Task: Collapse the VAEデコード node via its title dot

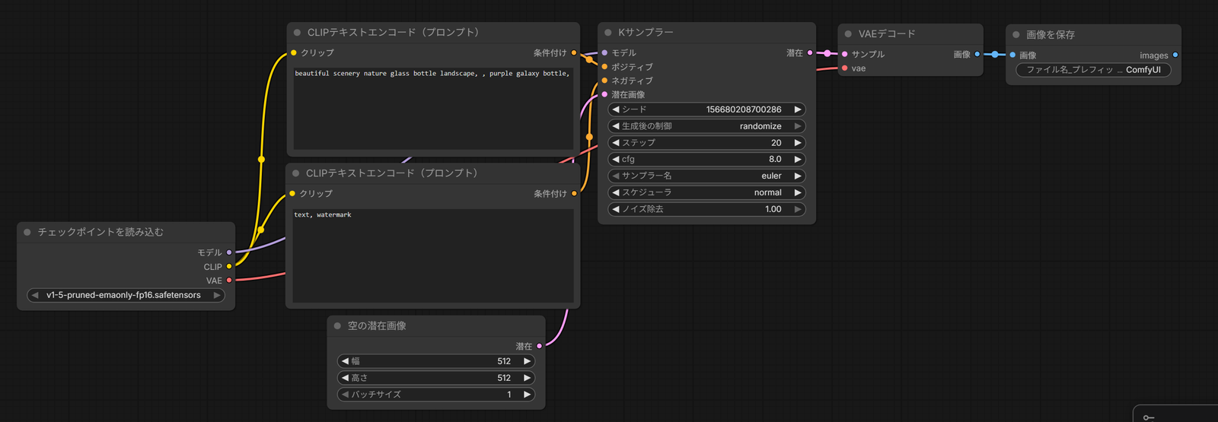Action: pyautogui.click(x=848, y=34)
